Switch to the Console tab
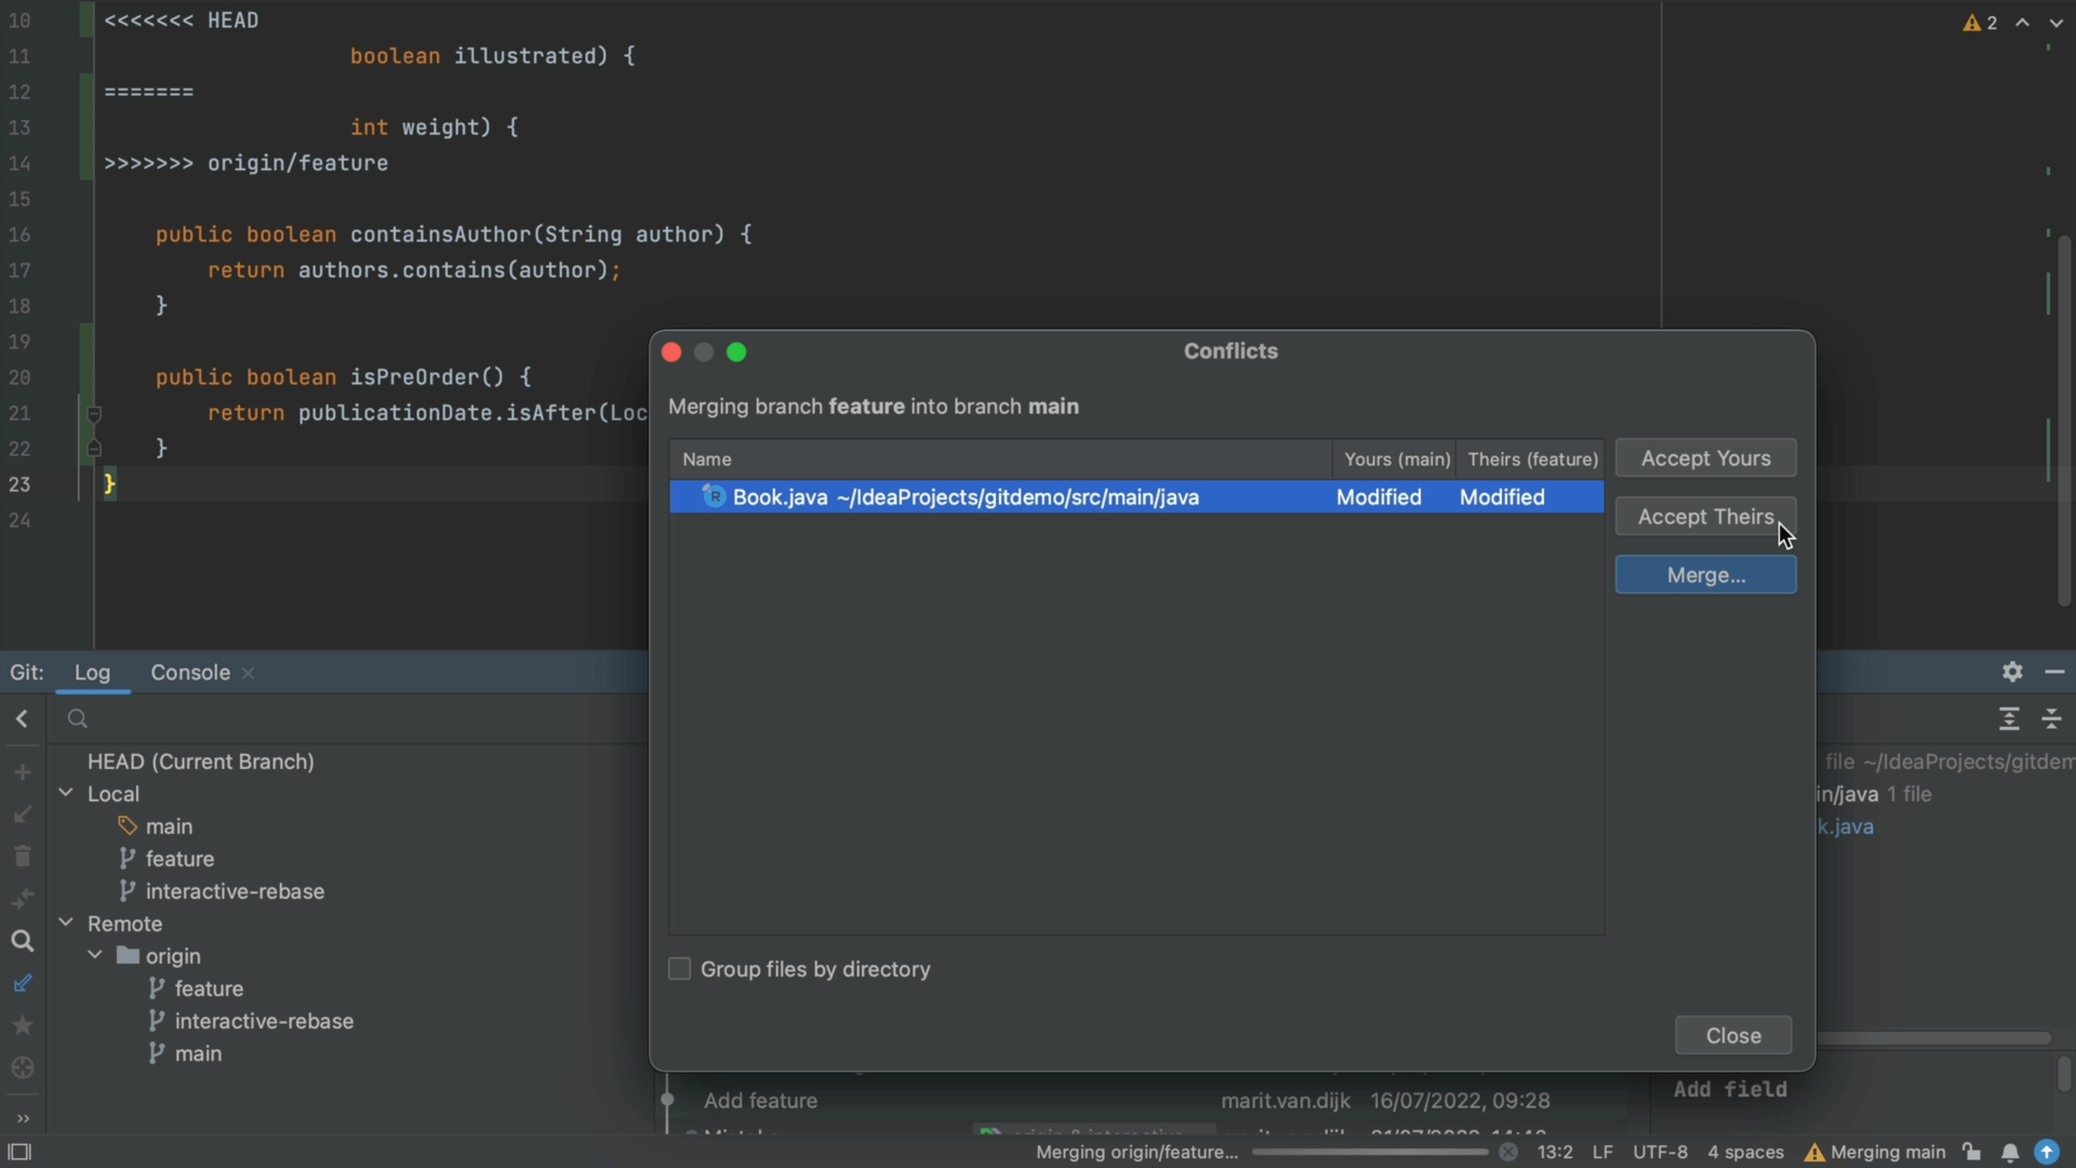Image resolution: width=2076 pixels, height=1168 pixels. pyautogui.click(x=190, y=672)
